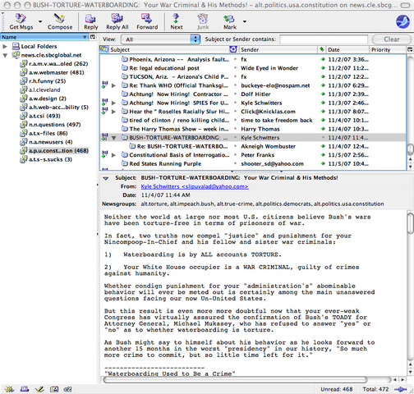
Task: Open Address Book status bar icon
Action: pyautogui.click(x=54, y=389)
